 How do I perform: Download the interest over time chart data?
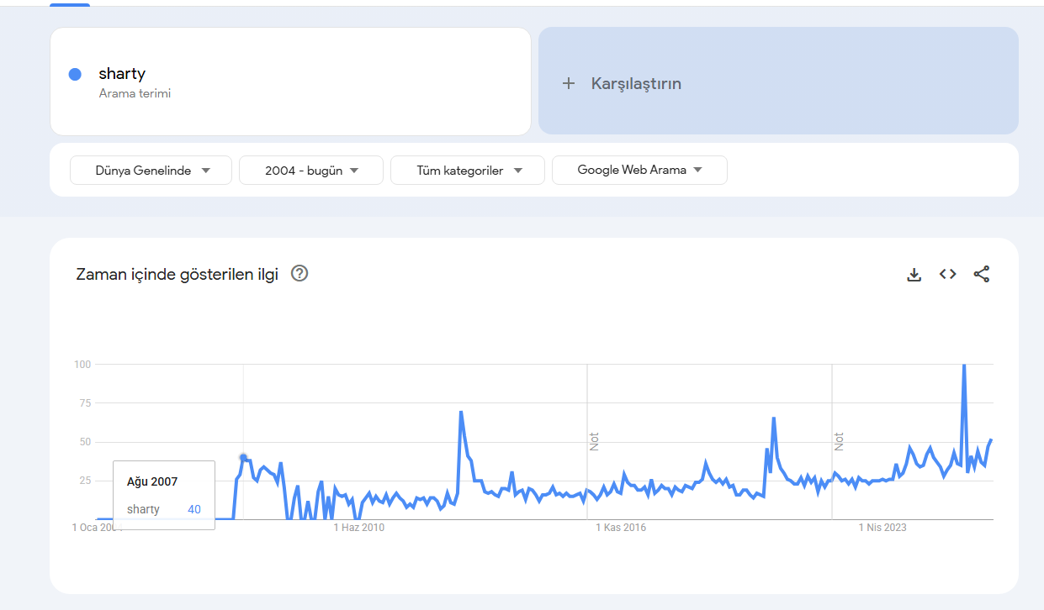(x=914, y=274)
